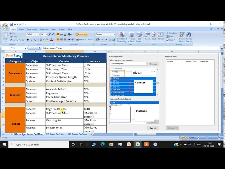Apply Middle Align to the cell
The image size is (225, 169).
[x=62, y=35]
